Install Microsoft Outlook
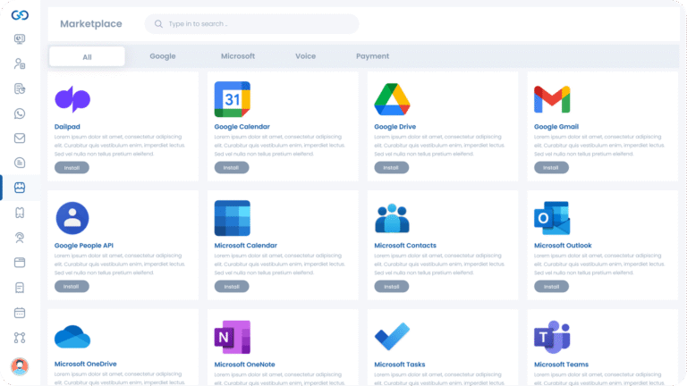The height and width of the screenshot is (386, 687). pos(552,287)
